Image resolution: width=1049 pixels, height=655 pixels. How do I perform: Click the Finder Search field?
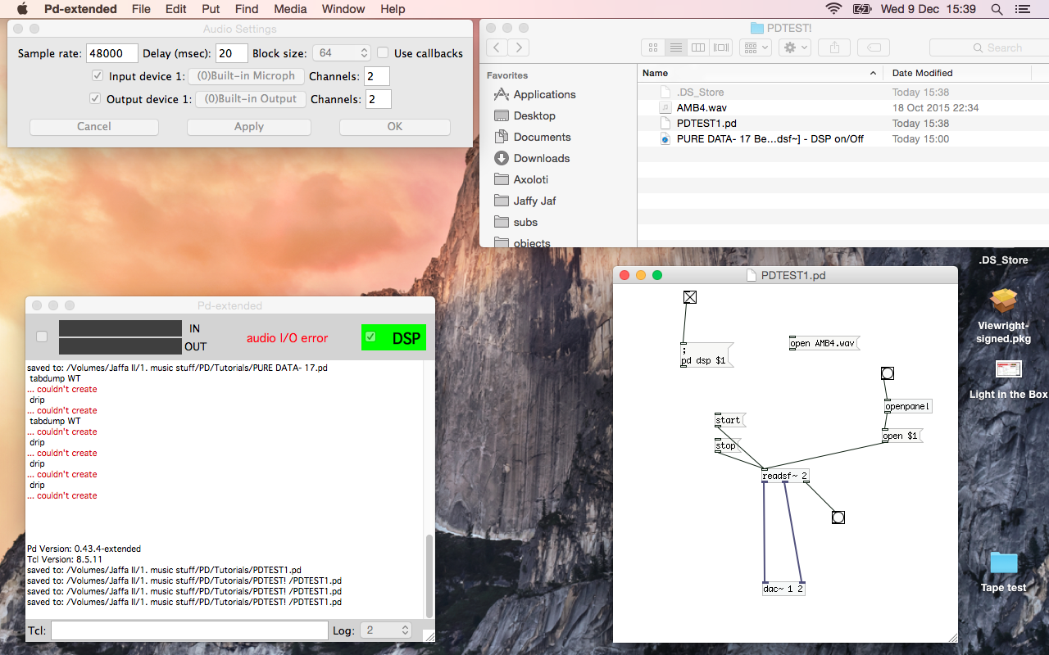(988, 47)
